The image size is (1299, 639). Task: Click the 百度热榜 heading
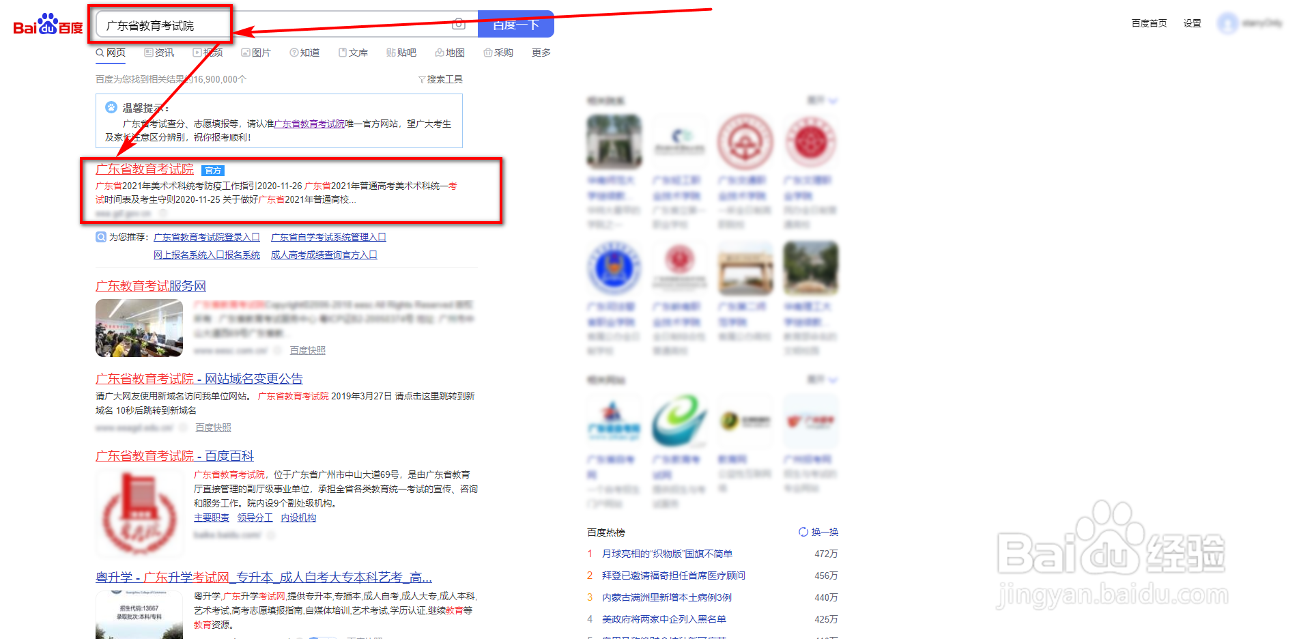606,532
